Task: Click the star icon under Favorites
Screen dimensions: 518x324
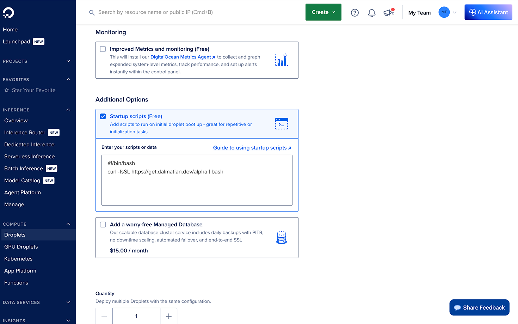Action: coord(7,90)
